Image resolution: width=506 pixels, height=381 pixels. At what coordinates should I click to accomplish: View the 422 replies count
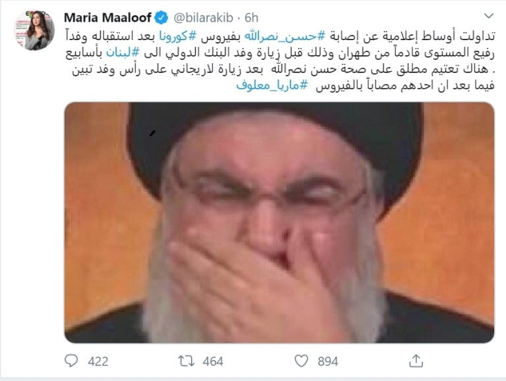coord(98,361)
